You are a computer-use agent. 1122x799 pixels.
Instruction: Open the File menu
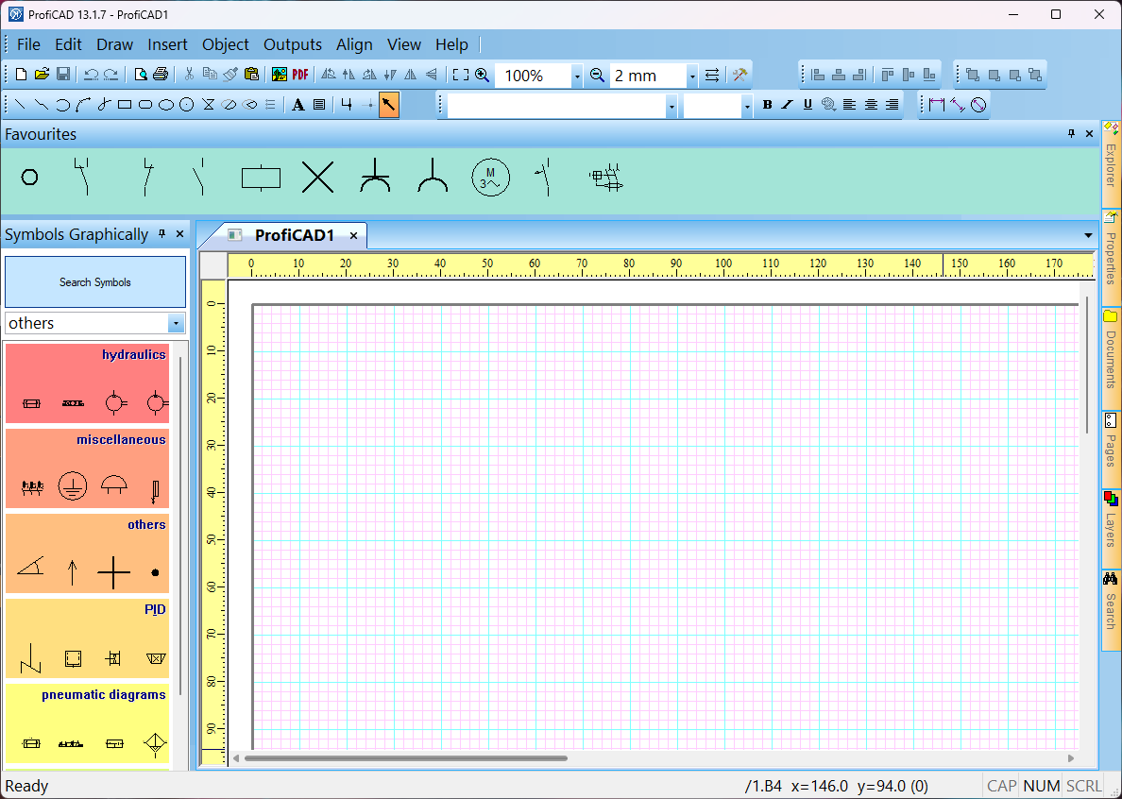click(28, 44)
